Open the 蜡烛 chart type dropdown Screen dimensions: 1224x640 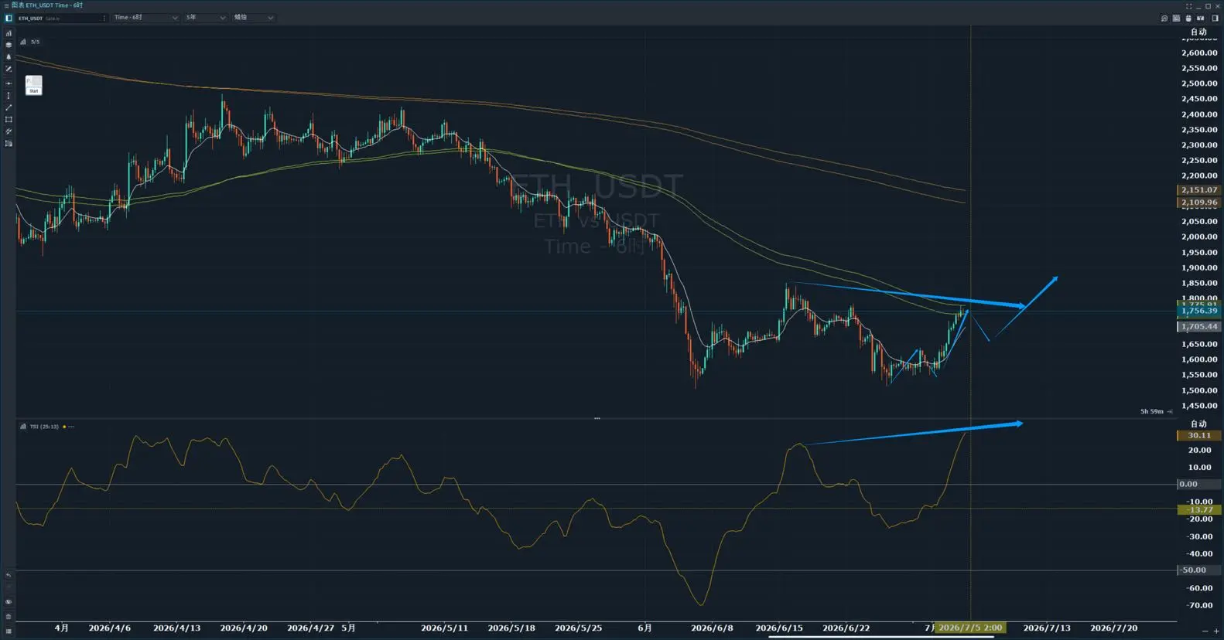253,17
